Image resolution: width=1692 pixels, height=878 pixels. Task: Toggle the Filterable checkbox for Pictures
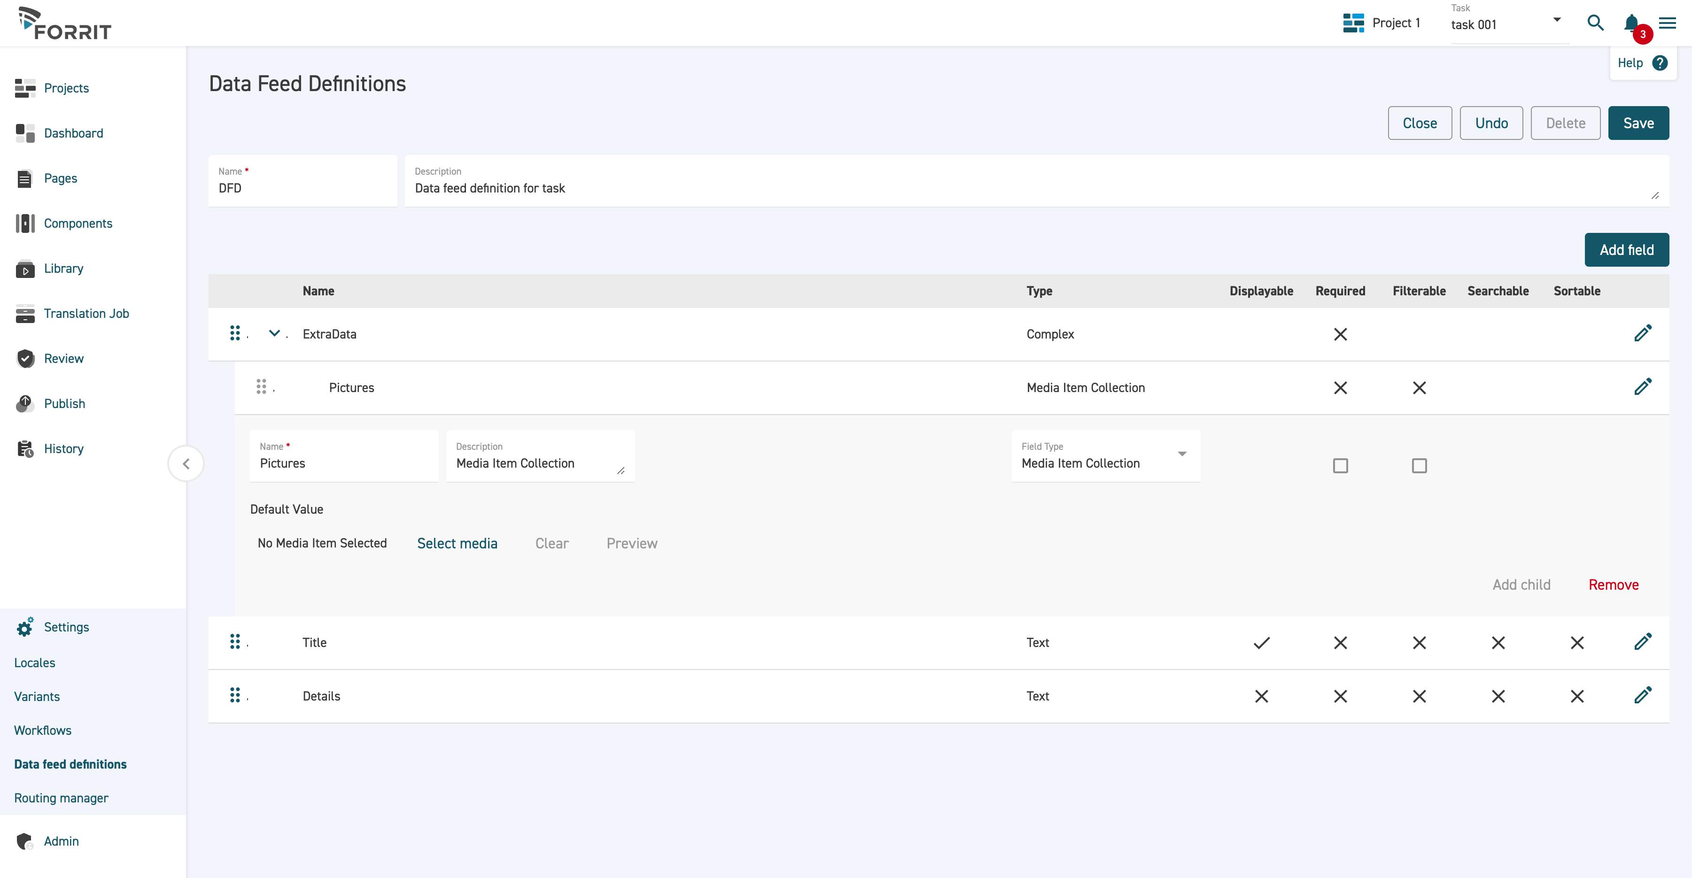pyautogui.click(x=1419, y=466)
